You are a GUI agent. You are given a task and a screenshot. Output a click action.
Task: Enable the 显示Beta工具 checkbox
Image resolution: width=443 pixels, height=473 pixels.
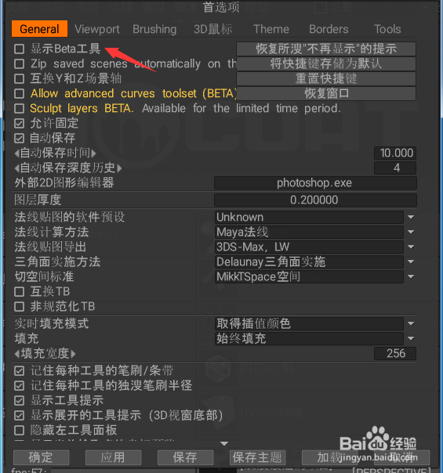click(x=20, y=49)
